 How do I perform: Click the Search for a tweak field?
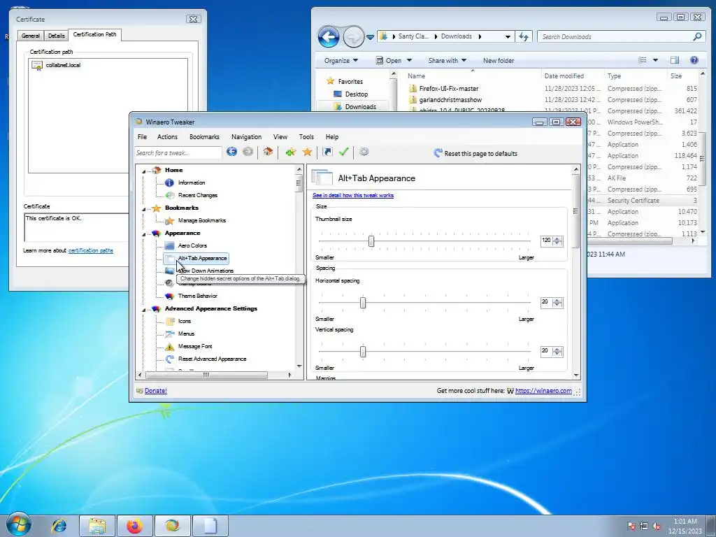(x=178, y=153)
